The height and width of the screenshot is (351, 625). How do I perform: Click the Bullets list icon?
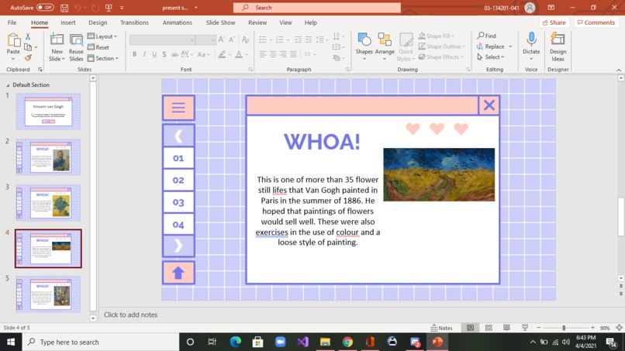tap(262, 40)
